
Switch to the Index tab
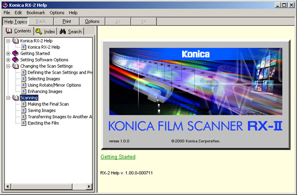(45, 32)
